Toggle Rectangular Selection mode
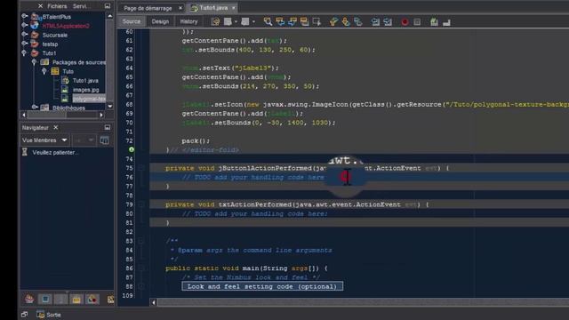 pyautogui.click(x=317, y=21)
